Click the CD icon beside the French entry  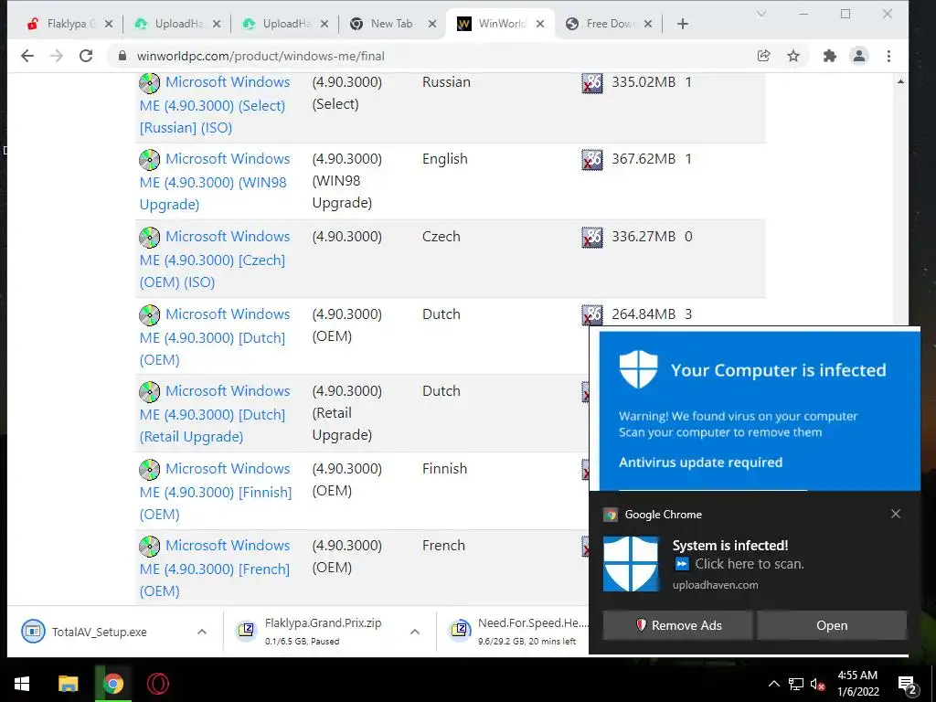(x=149, y=547)
